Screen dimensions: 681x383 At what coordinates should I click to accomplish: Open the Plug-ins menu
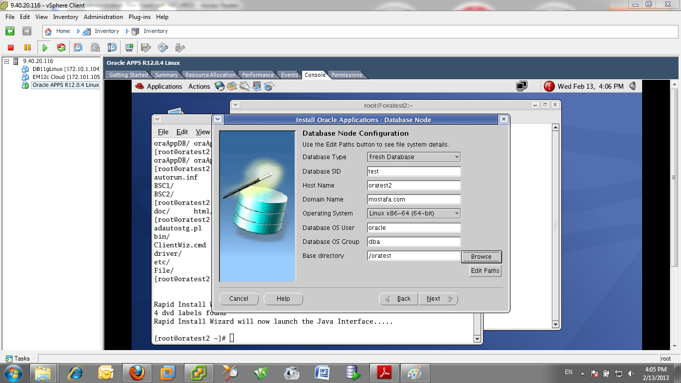pos(140,17)
